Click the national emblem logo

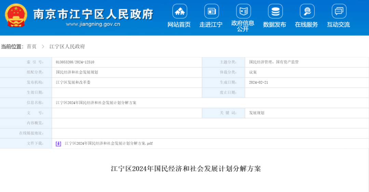pos(16,15)
